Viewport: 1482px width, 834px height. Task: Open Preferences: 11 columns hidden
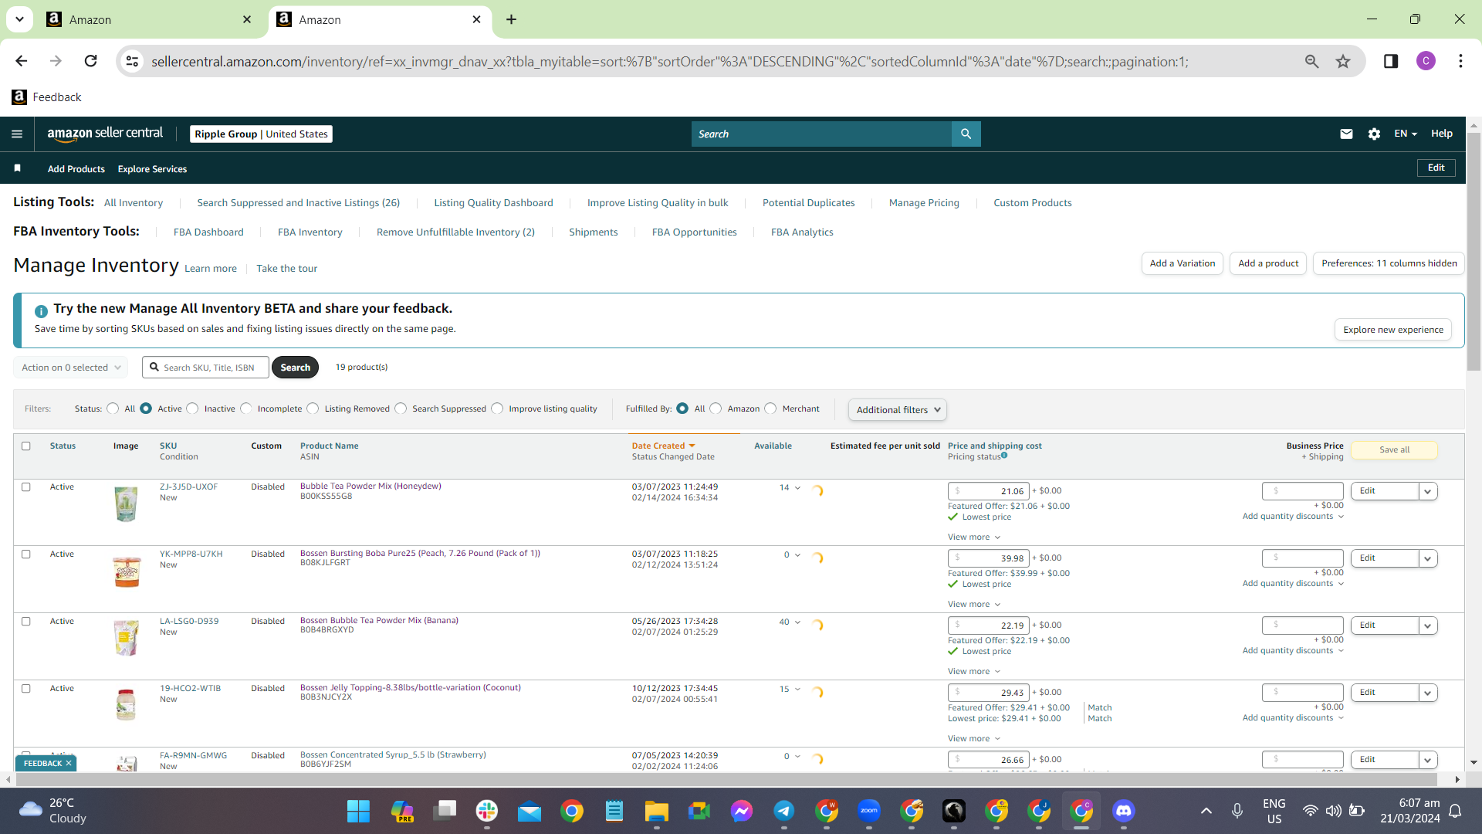(1389, 263)
